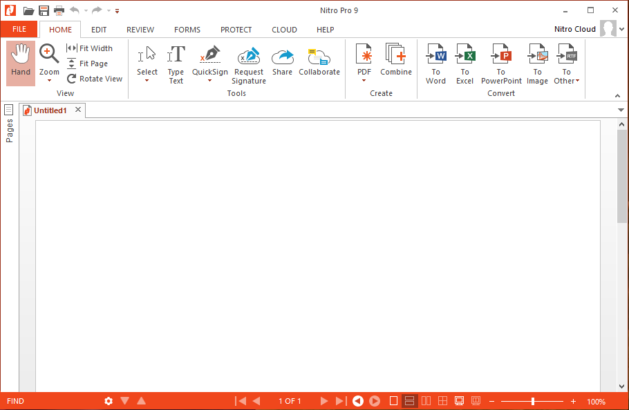Convert document To PowerPoint
The width and height of the screenshot is (629, 410).
pyautogui.click(x=501, y=64)
